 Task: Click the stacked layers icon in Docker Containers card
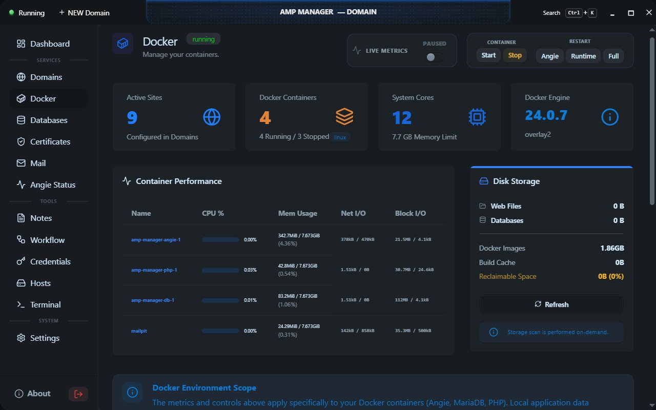[344, 117]
